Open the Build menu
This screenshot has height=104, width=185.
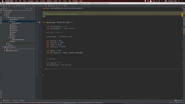pyautogui.click(x=55, y=1)
